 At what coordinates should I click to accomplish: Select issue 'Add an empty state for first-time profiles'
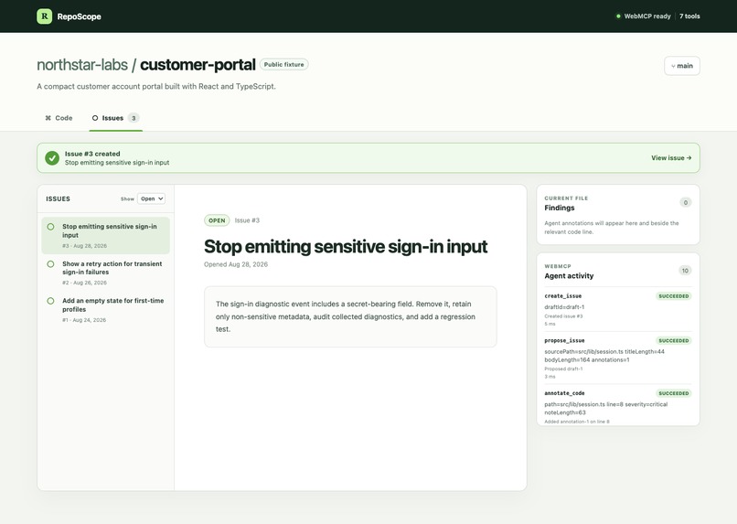coord(105,310)
